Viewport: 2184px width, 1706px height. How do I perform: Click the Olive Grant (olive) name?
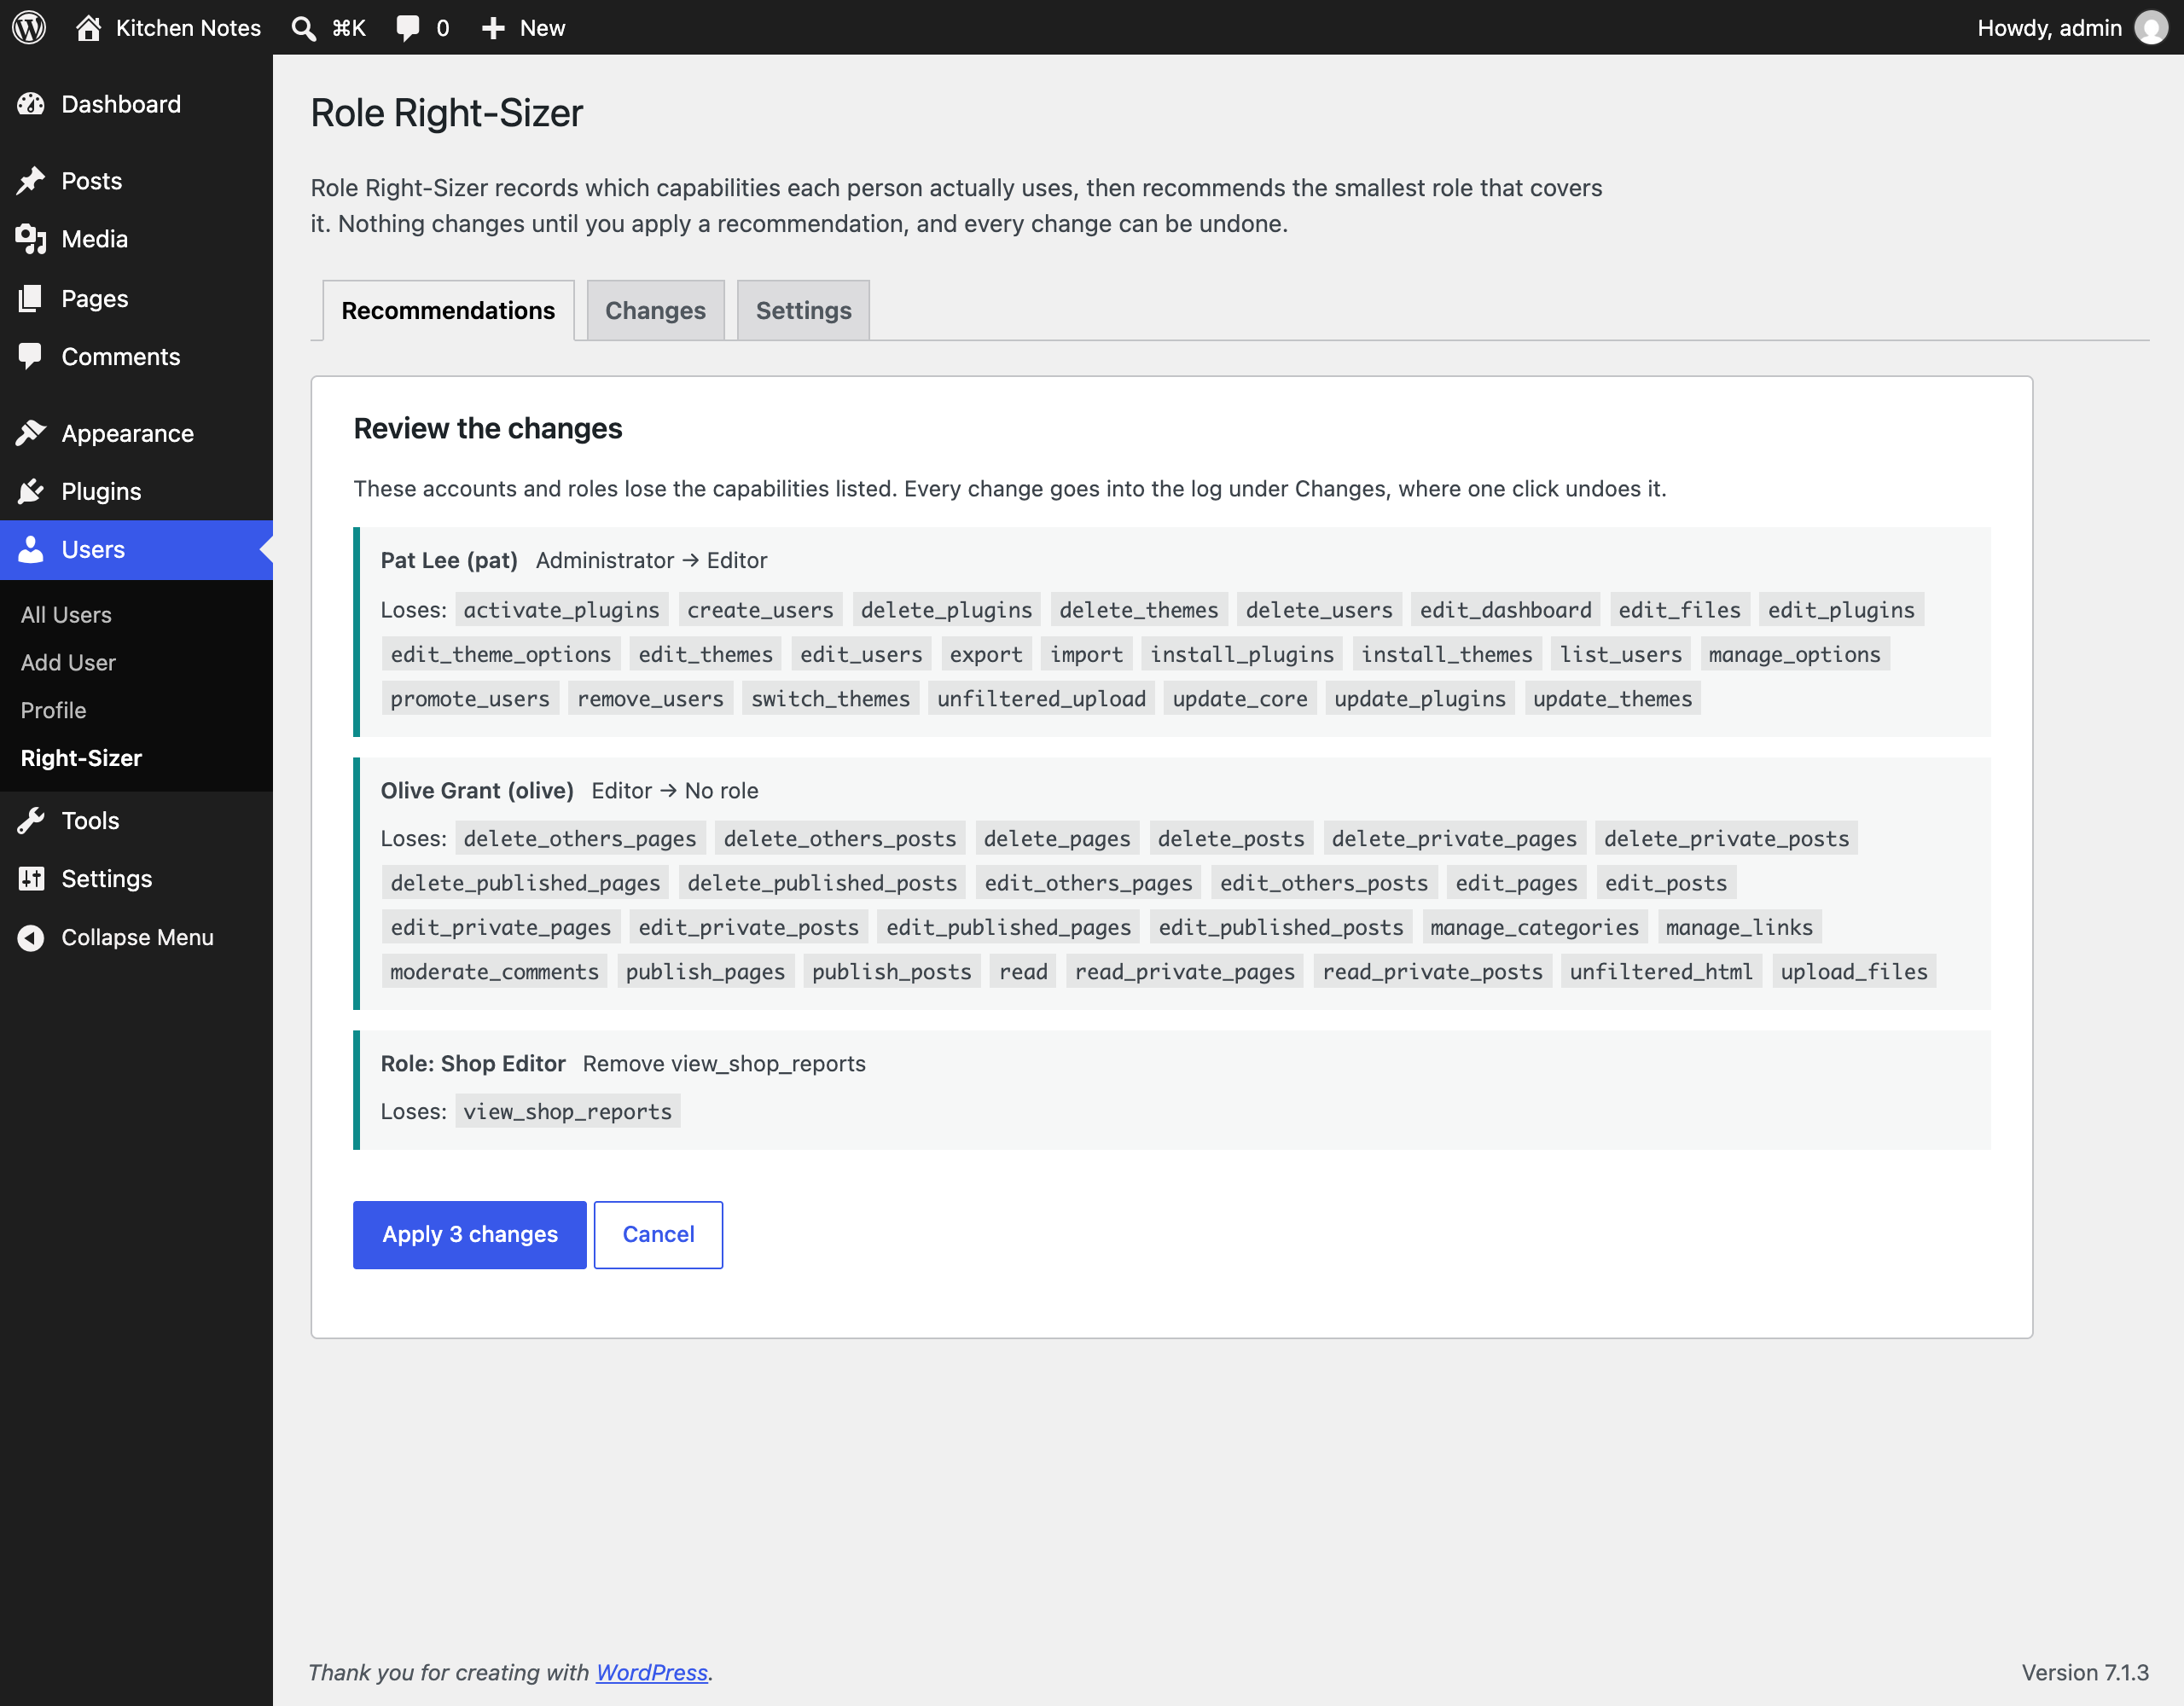477,791
